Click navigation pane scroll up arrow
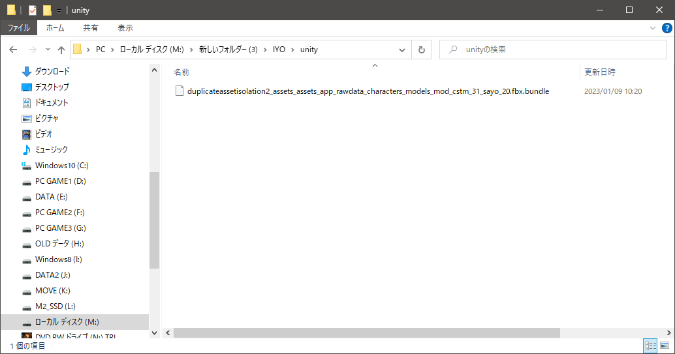This screenshot has width=675, height=354. click(x=155, y=70)
